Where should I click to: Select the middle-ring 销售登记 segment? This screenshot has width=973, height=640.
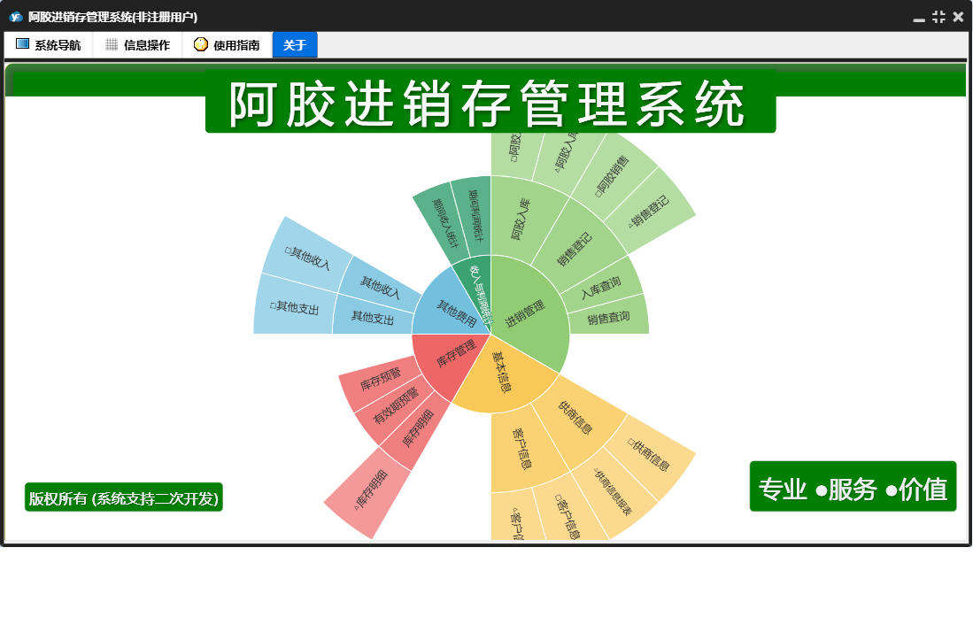pyautogui.click(x=574, y=248)
